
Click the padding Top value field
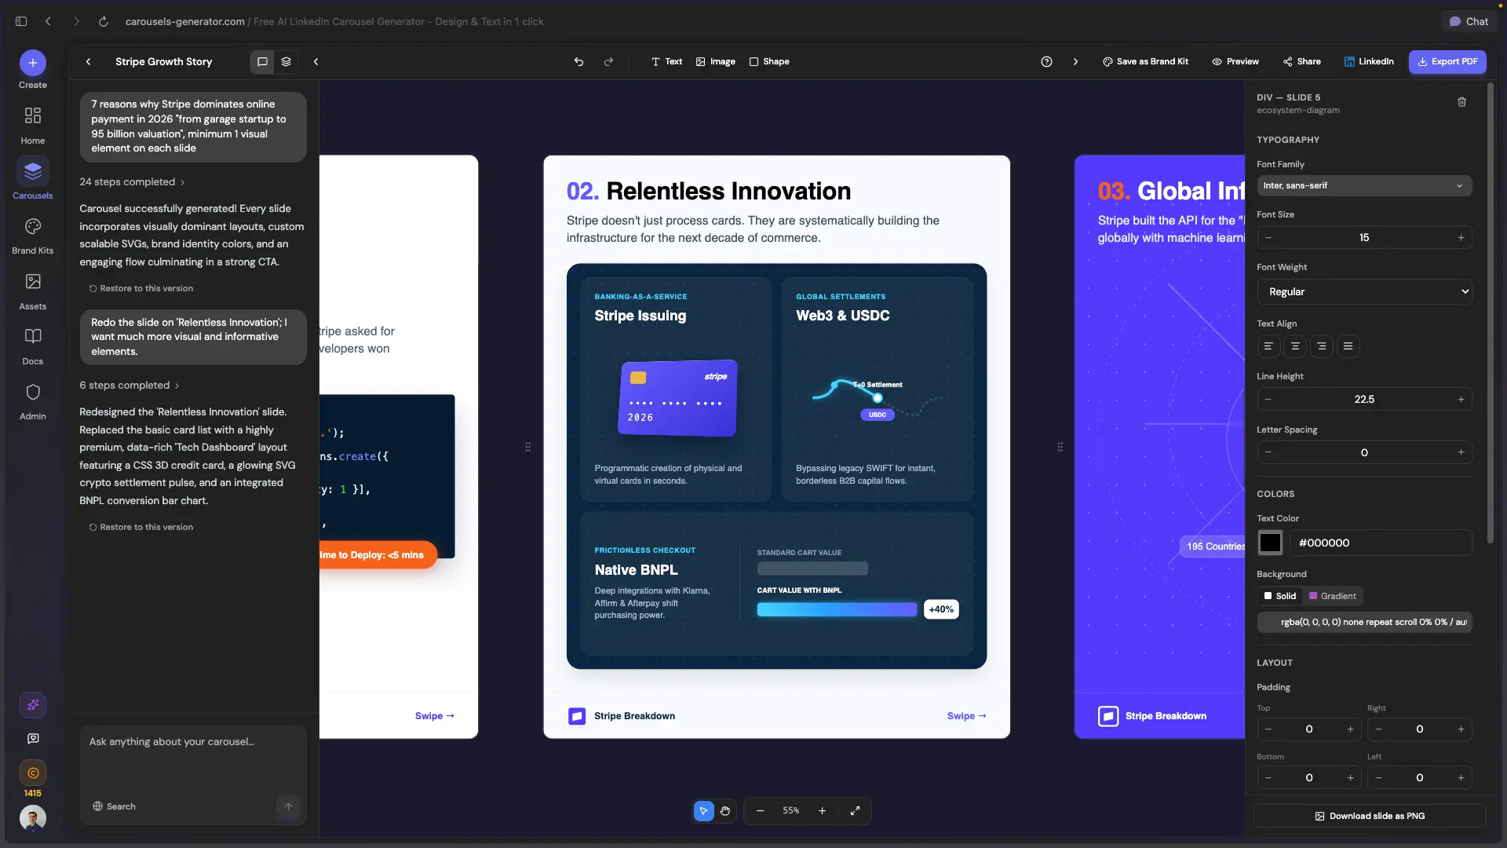click(x=1309, y=729)
